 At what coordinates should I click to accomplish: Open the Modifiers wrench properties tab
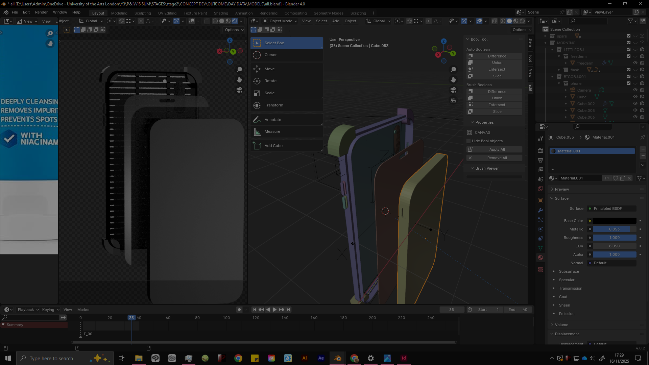[x=540, y=210]
